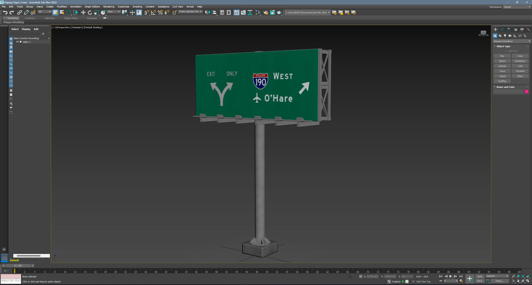Click the Align tool icon
Viewport: 532px width, 285px height.
[214, 12]
